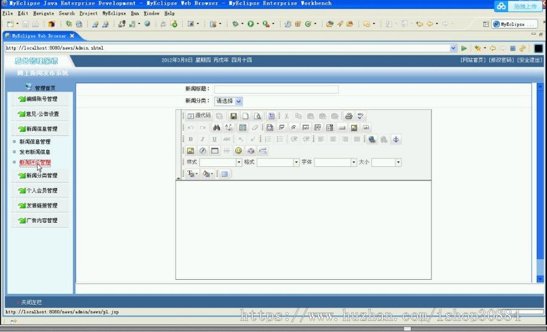Image resolution: width=547 pixels, height=332 pixels.
Task: Open the 大小 size dropdown
Action: pos(387,162)
